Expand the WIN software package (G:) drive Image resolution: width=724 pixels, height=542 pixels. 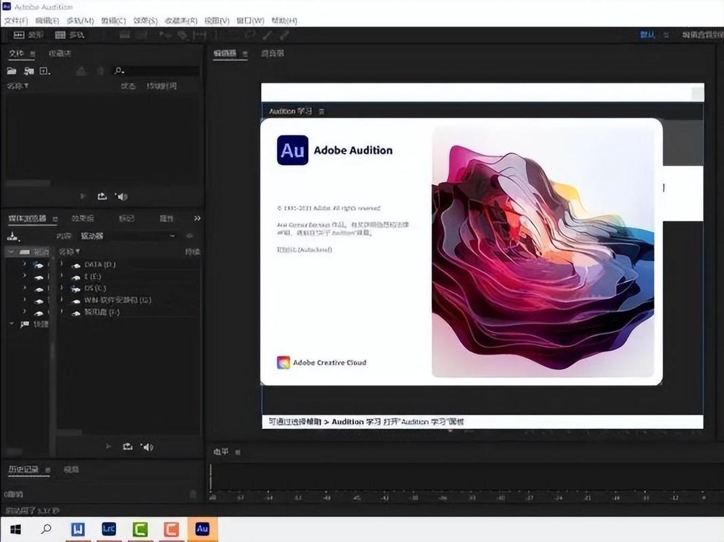pyautogui.click(x=62, y=300)
